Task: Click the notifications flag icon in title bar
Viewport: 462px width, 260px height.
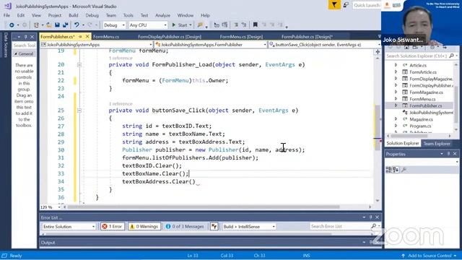Action: tap(334, 5)
